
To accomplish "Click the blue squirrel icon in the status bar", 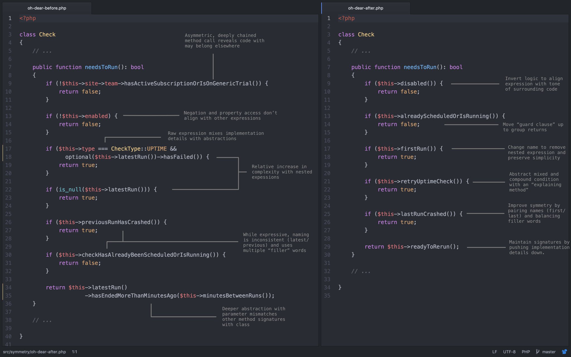I will (565, 352).
